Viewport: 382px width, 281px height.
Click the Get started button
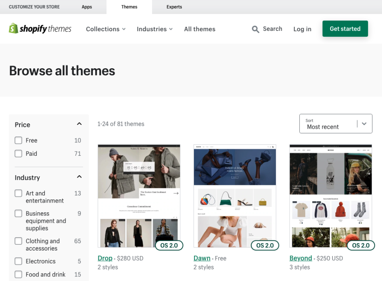pos(345,28)
